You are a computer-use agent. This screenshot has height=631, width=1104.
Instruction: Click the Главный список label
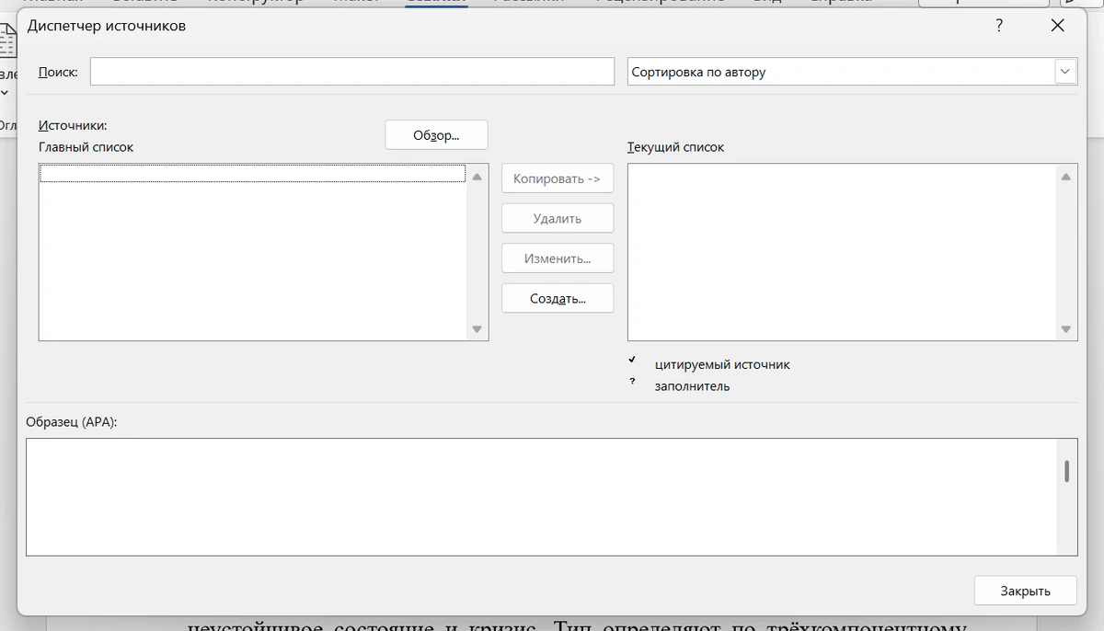86,147
